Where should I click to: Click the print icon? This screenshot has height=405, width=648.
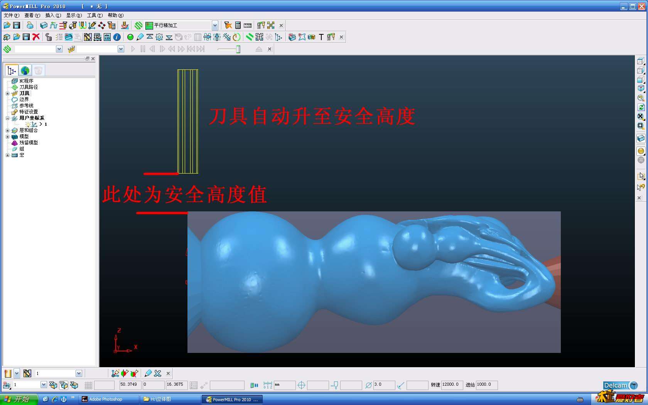(x=30, y=25)
